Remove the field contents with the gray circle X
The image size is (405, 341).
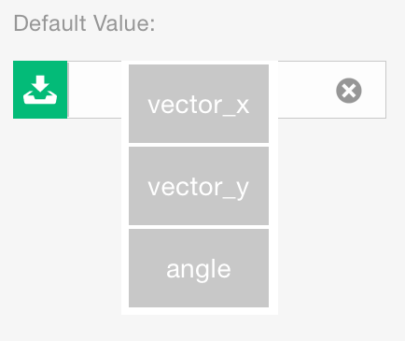coord(349,91)
